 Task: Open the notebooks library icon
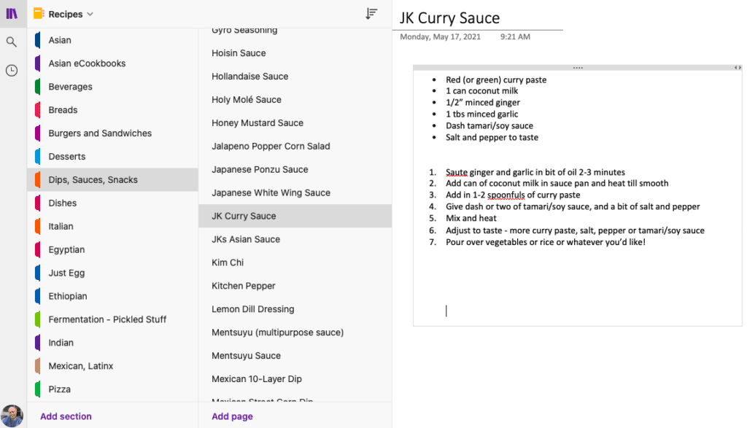pos(12,14)
